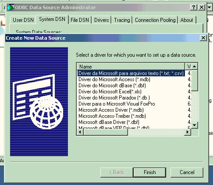
Task: Close the Create New Data Source dialog
Action: pyautogui.click(x=203, y=38)
